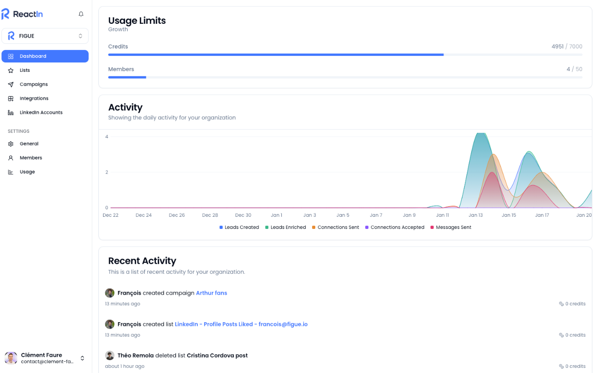Toggle Messages Sent legend item
The image size is (597, 373).
[x=451, y=228]
